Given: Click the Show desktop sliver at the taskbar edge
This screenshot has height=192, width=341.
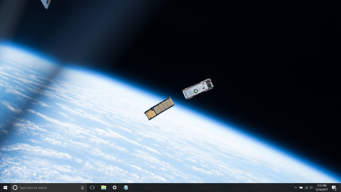Looking at the screenshot, I should [340, 188].
